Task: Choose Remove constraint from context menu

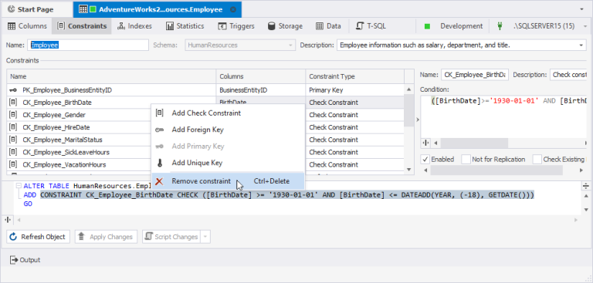Action: [228, 181]
